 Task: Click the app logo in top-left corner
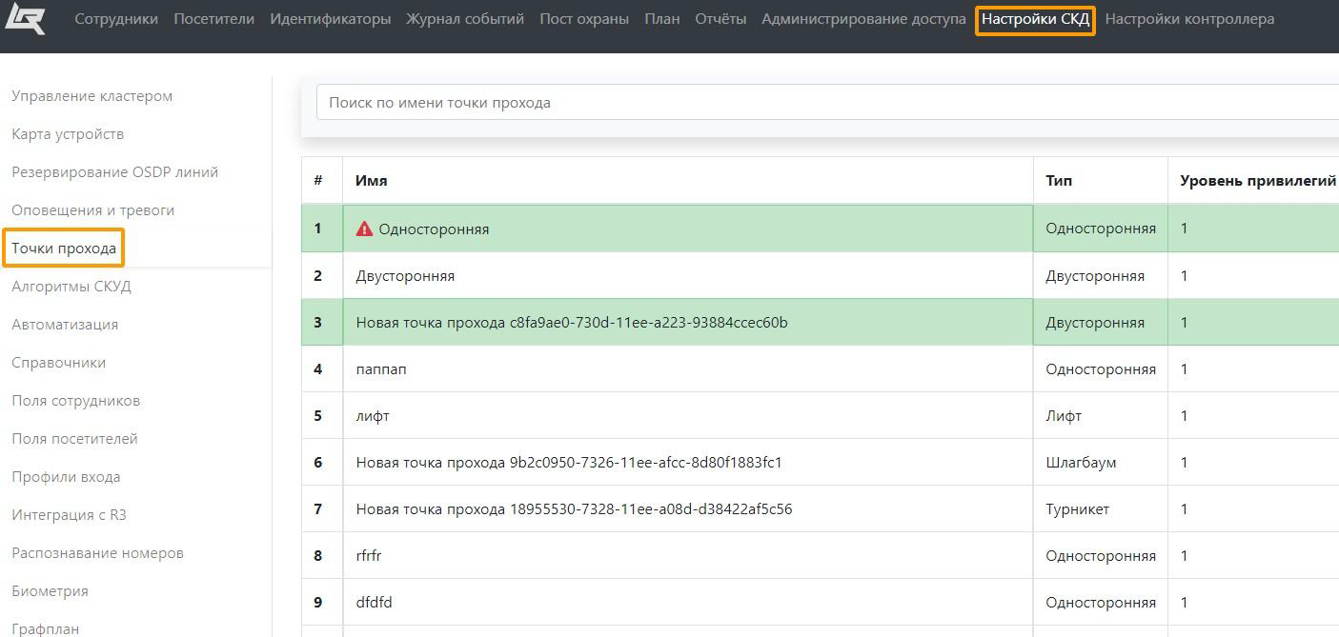tap(25, 18)
